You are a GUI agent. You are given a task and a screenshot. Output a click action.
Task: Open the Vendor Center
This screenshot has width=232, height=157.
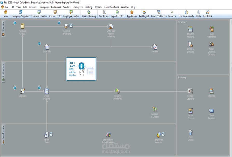pos(55,14)
